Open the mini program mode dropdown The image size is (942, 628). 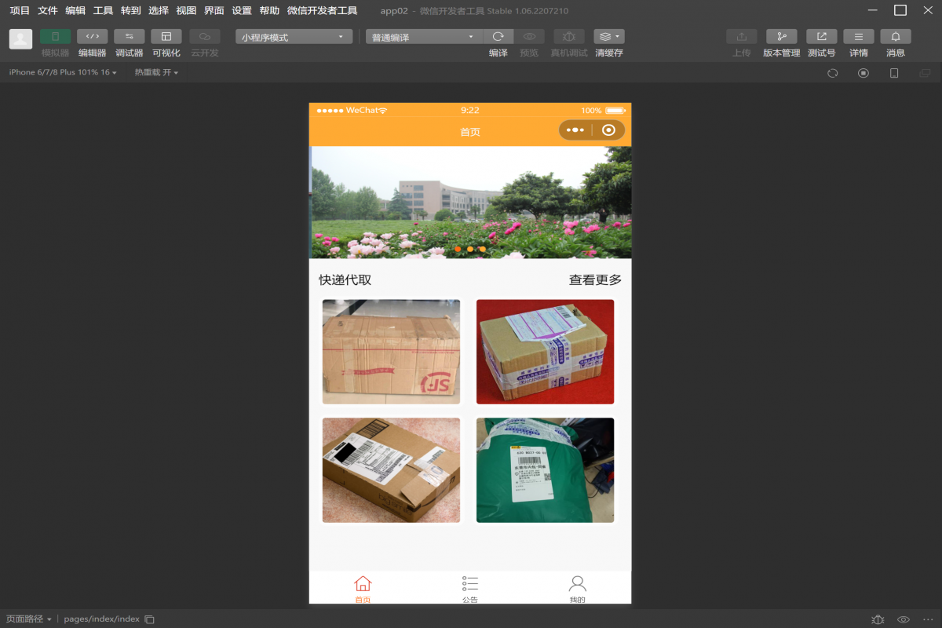pyautogui.click(x=294, y=37)
